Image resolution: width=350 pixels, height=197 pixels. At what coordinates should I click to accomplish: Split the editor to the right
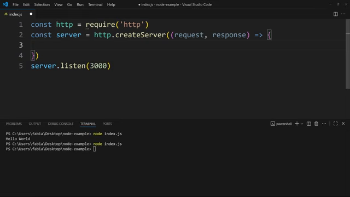(335, 14)
